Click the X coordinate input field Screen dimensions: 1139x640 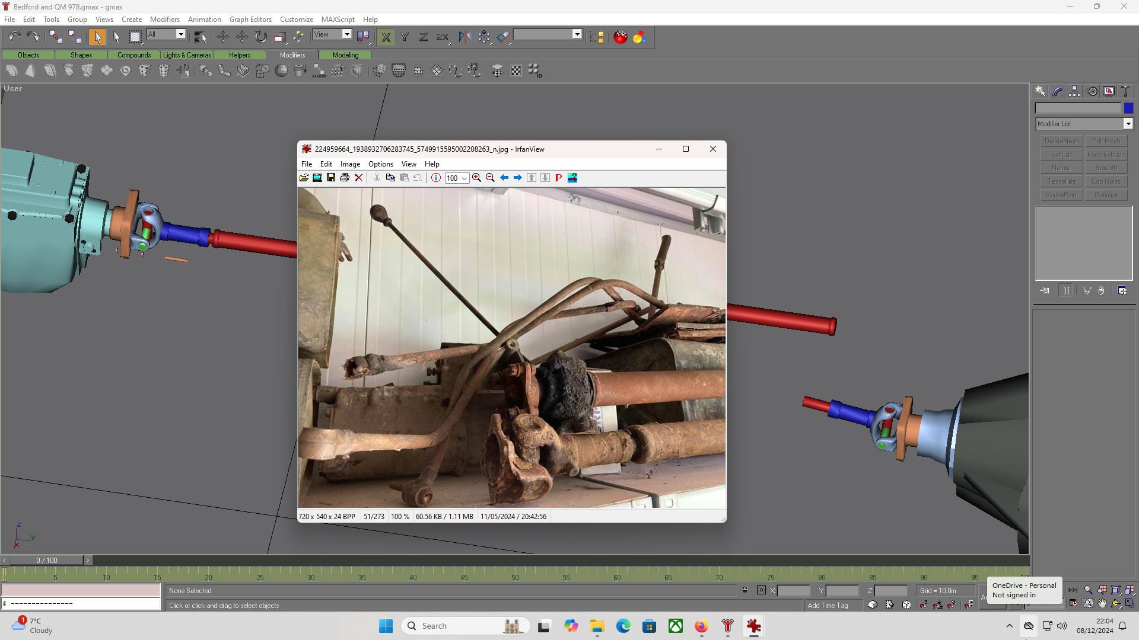(x=793, y=590)
